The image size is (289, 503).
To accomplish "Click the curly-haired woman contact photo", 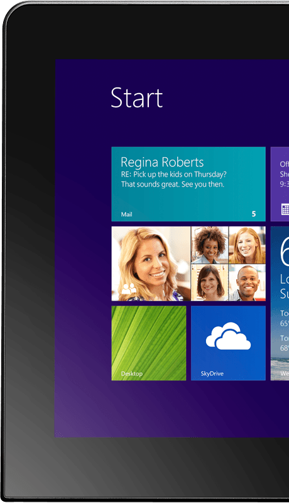I will (210, 245).
